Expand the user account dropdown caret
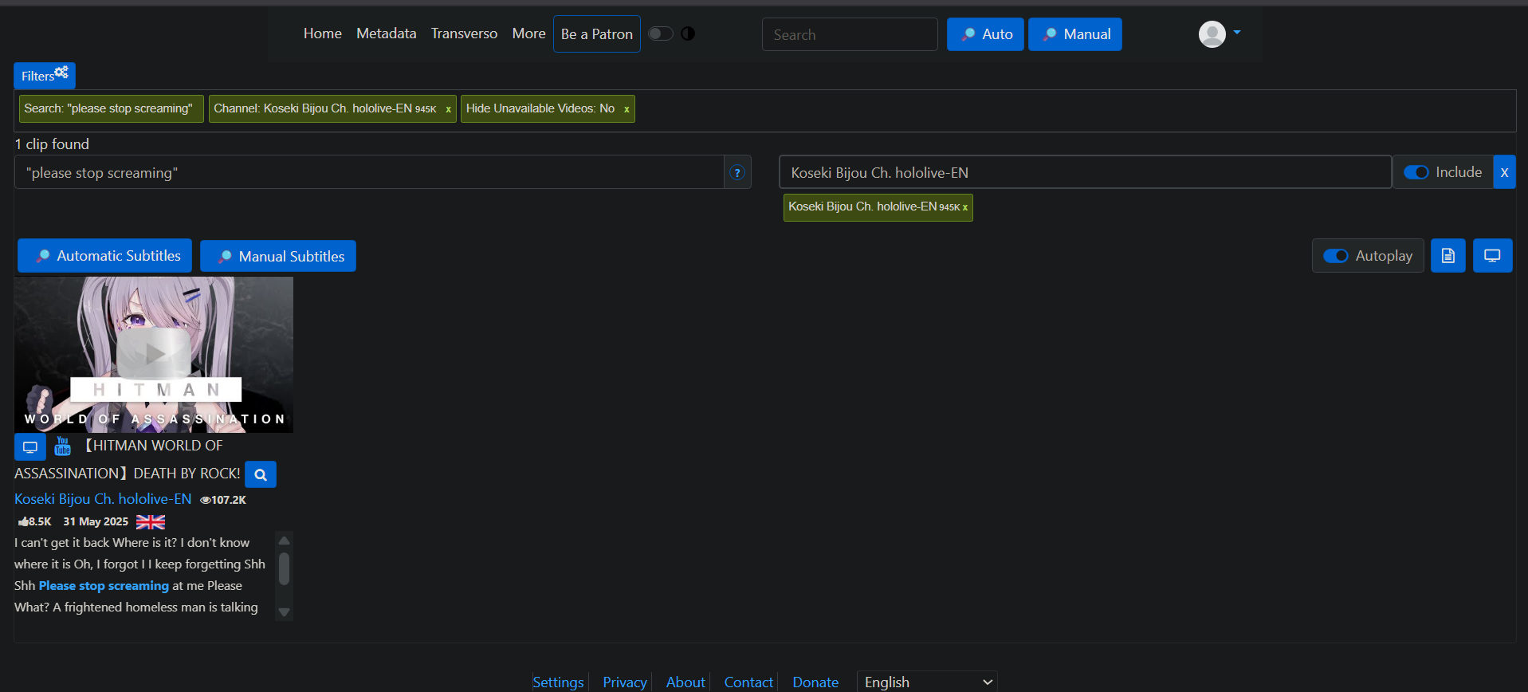Viewport: 1528px width, 692px height. point(1237,33)
